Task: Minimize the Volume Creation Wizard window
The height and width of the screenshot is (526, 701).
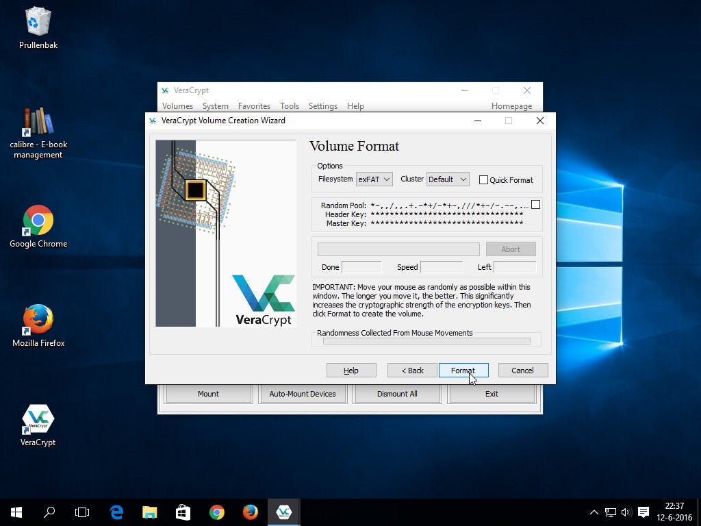Action: 478,121
